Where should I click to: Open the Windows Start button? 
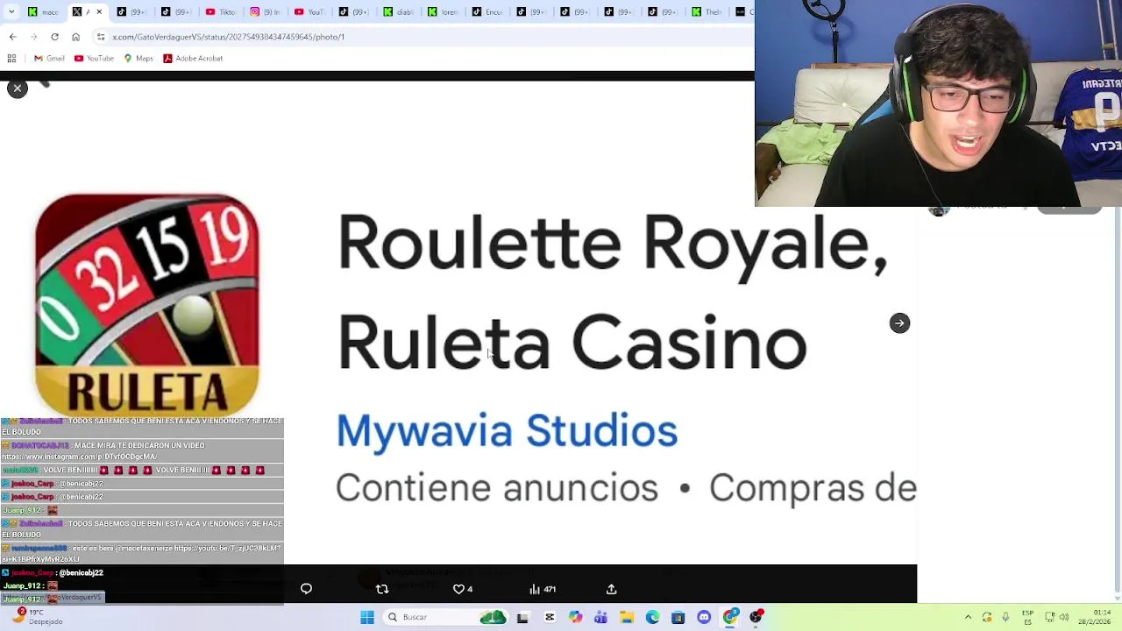(x=367, y=617)
